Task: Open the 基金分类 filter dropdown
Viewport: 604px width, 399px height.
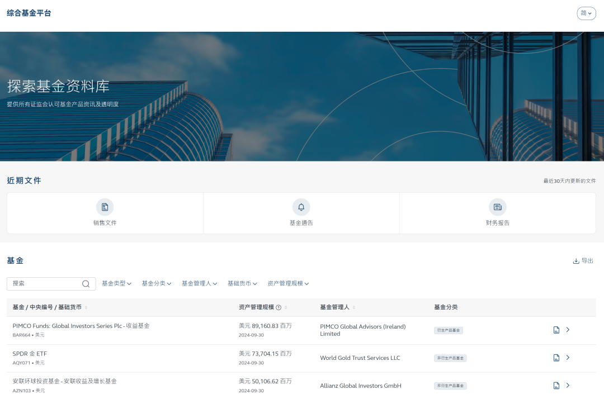Action: tap(156, 284)
